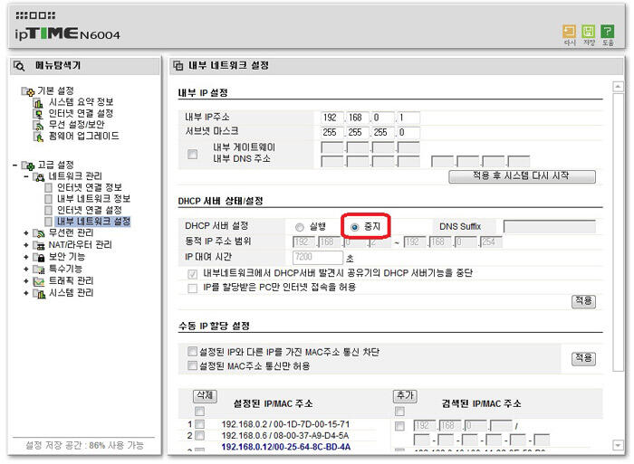Toggle the 내부 게이트웨이 / DNS checkbox
The image size is (634, 464).
[x=192, y=154]
